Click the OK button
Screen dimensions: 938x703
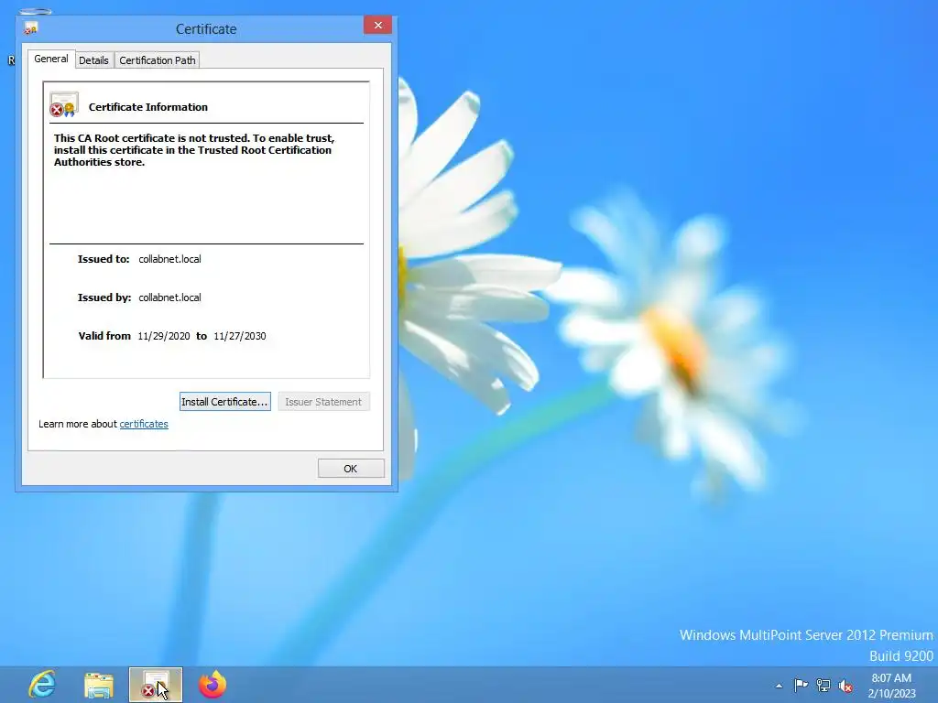click(351, 469)
